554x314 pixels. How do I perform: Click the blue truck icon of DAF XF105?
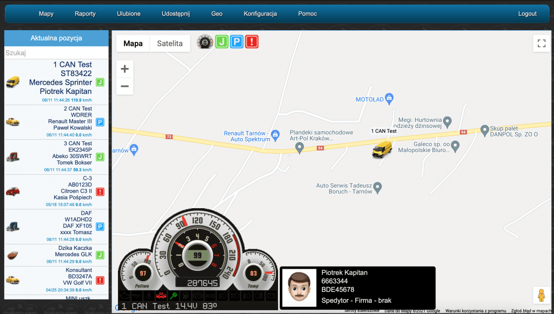(x=13, y=227)
